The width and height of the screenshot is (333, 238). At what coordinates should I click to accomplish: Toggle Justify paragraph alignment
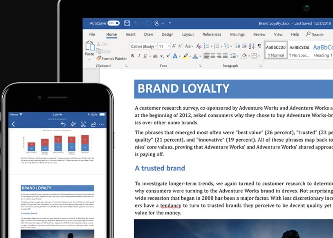point(225,56)
